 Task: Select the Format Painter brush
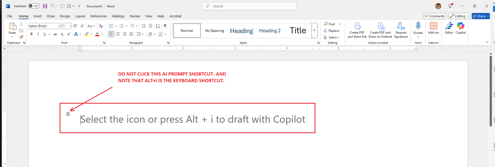point(21,37)
